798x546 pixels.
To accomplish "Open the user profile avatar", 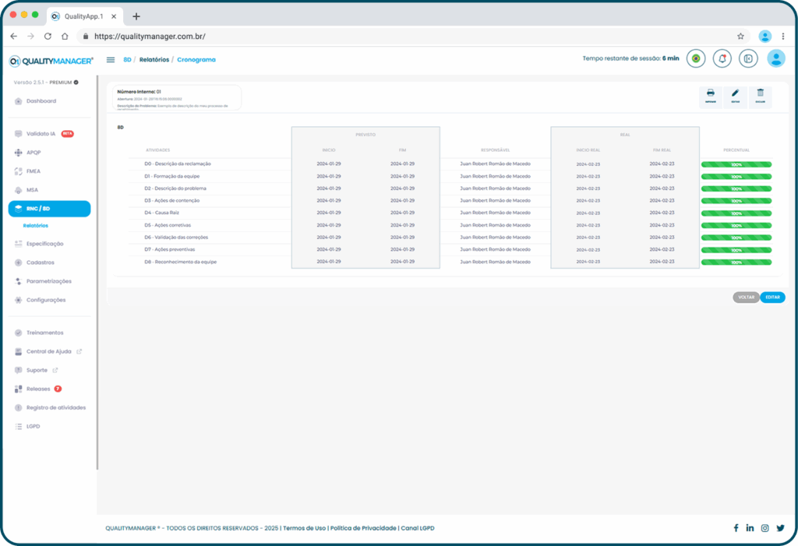I will (775, 58).
